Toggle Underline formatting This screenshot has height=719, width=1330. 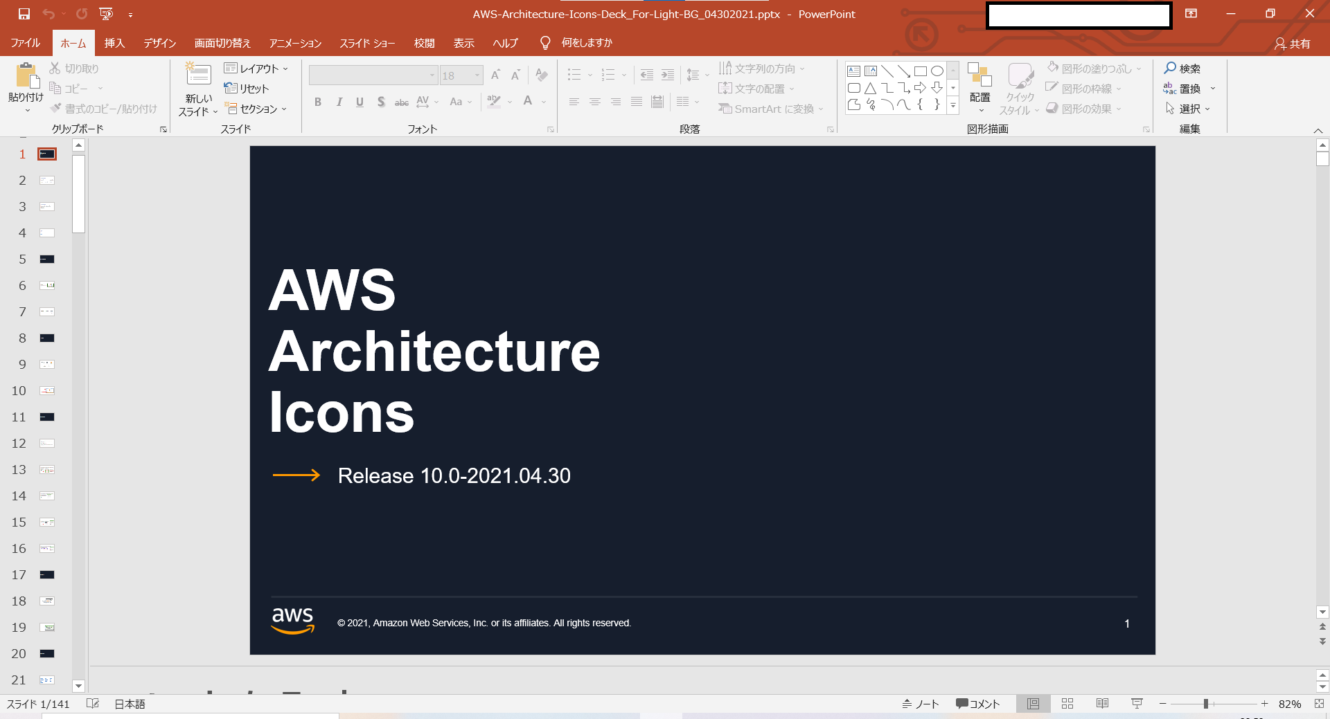click(360, 102)
